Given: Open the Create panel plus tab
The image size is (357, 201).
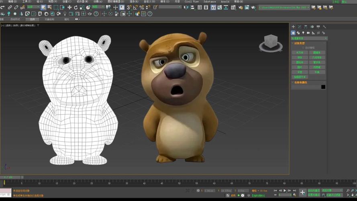Looking at the screenshot, I should coord(293,27).
